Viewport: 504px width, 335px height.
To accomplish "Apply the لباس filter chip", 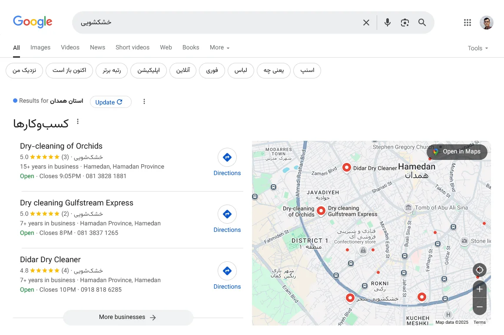I will pos(241,71).
